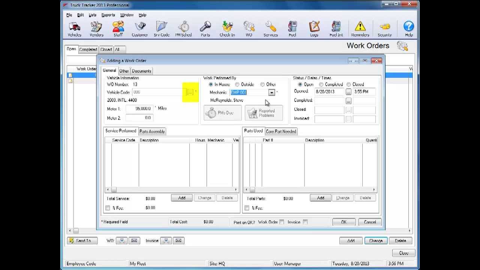The image size is (480, 270).
Task: Open the Fuel Int toolbar icon
Action: pyautogui.click(x=336, y=29)
